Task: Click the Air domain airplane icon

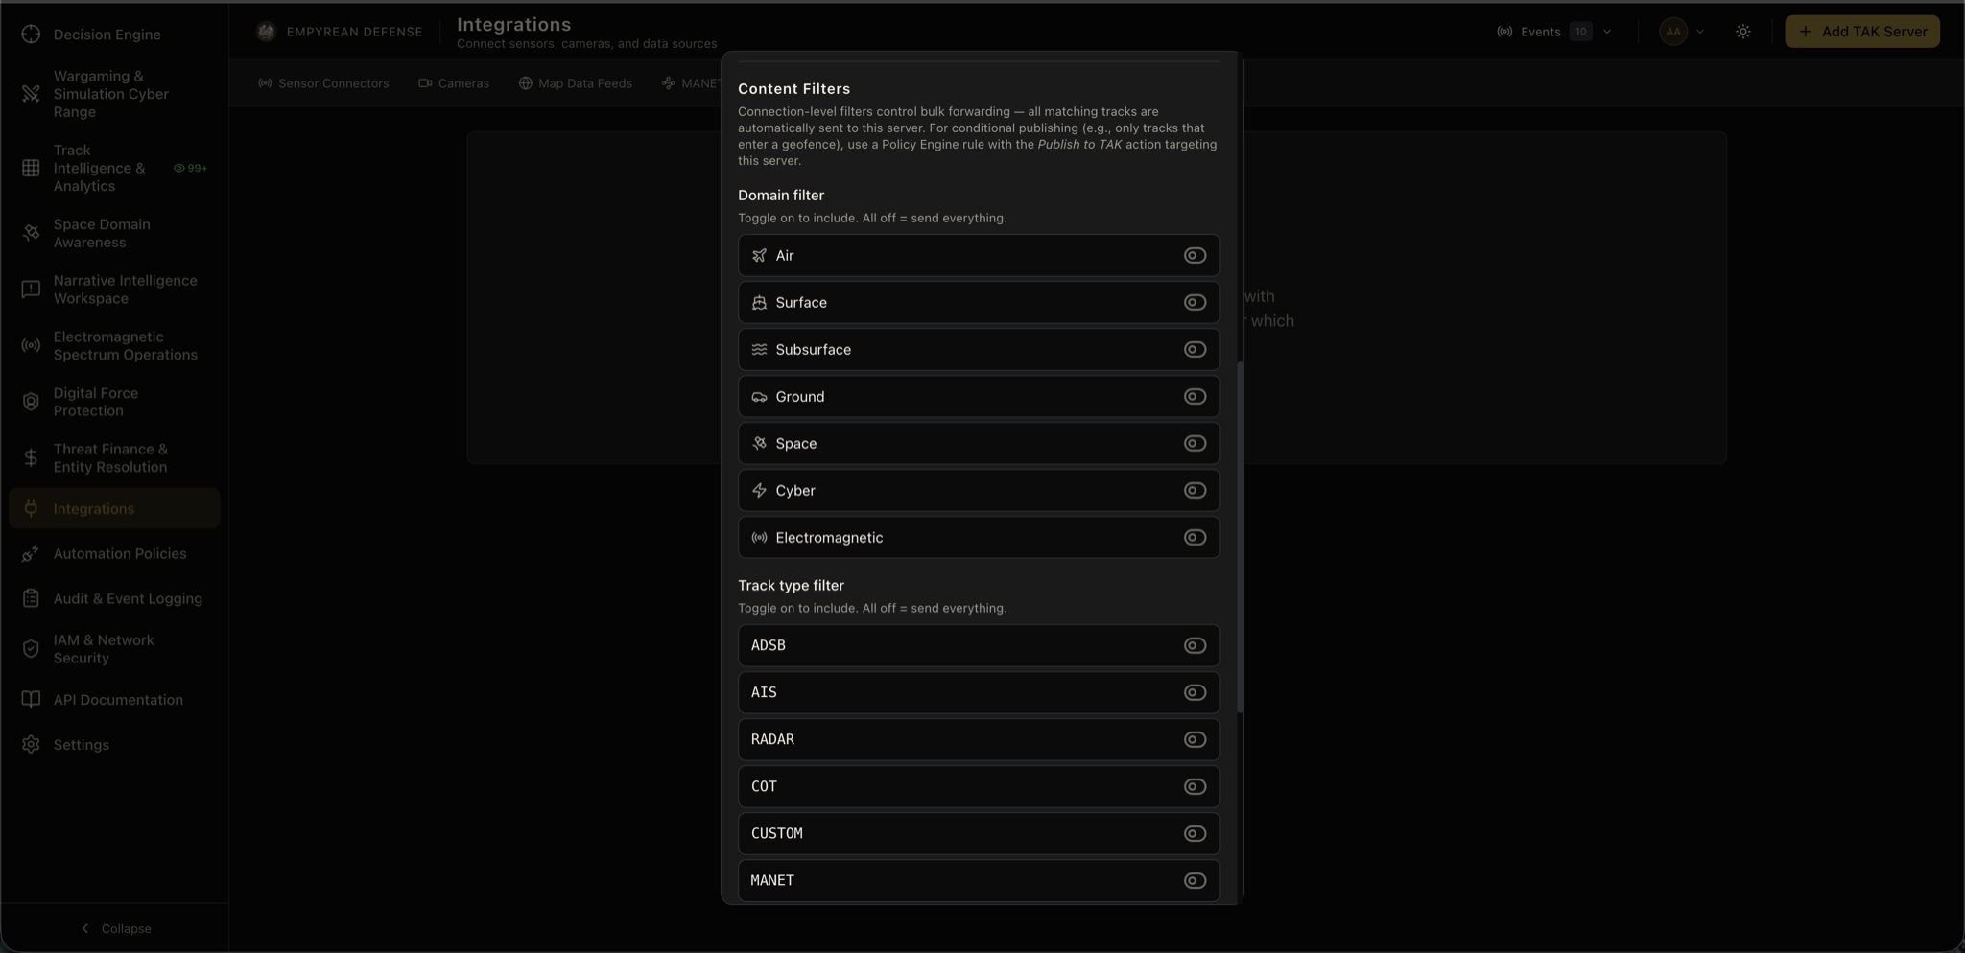Action: (x=759, y=256)
